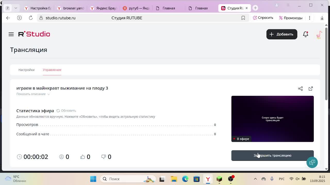Open File Explorer from taskbar

click(x=174, y=179)
